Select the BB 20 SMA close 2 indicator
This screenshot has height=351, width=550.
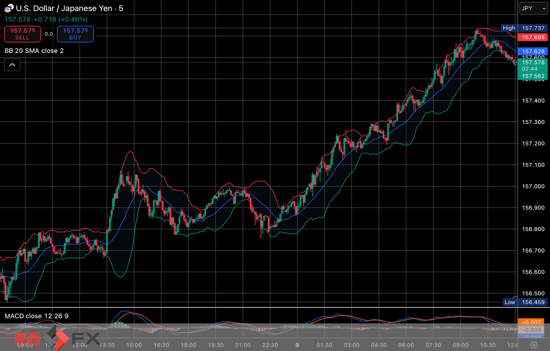[34, 51]
